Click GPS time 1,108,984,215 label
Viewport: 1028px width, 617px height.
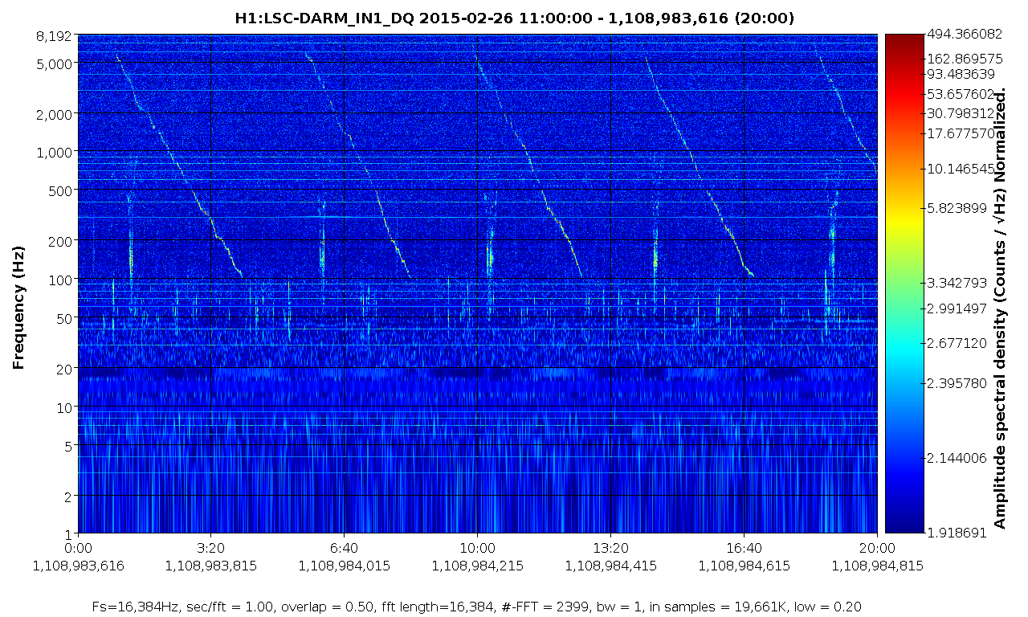[478, 566]
